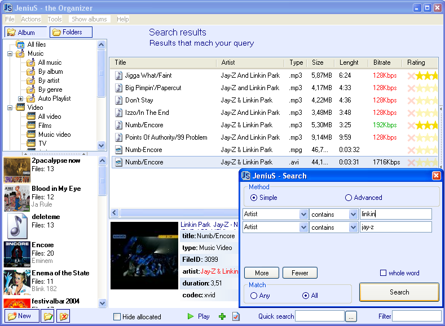Click the TV film-strip icon
This screenshot has height=326, width=445.
[31, 143]
